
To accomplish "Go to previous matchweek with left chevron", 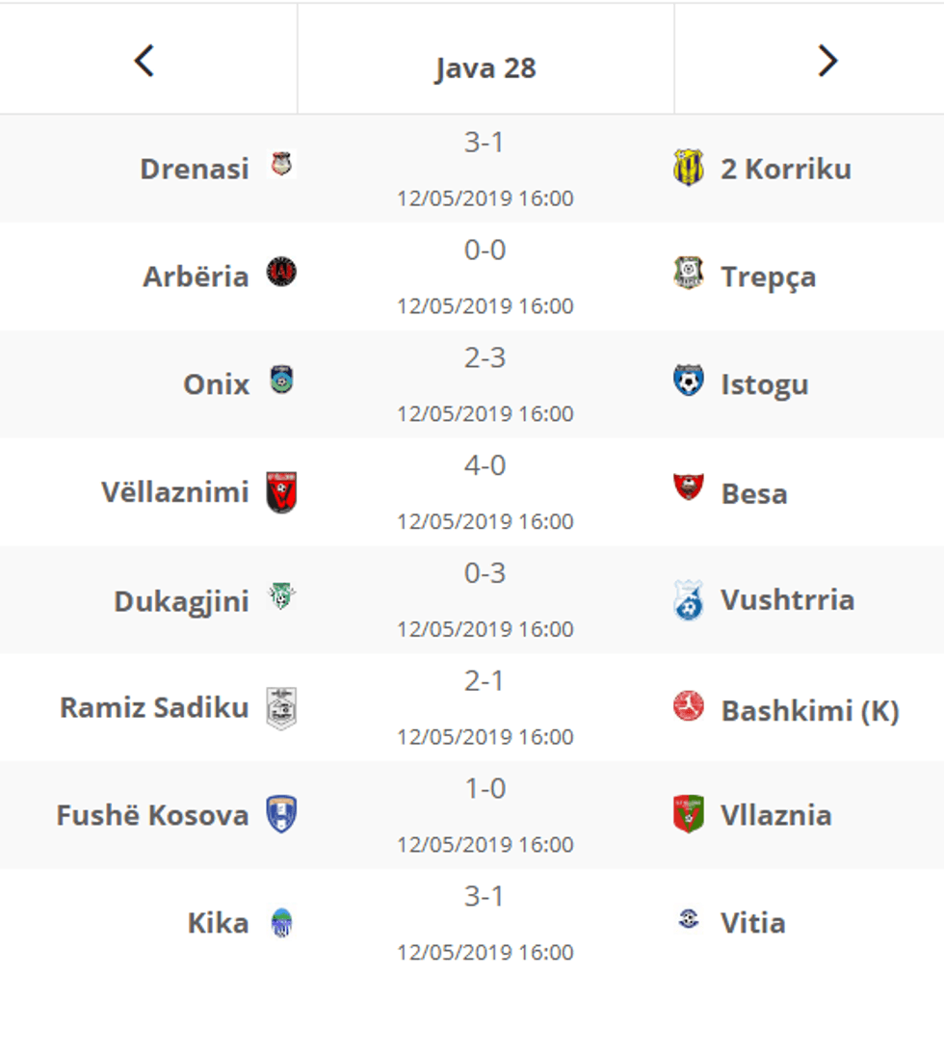I will [x=144, y=62].
